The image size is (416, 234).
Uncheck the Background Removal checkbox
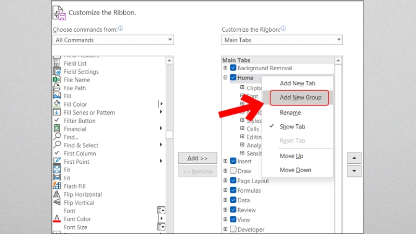233,68
